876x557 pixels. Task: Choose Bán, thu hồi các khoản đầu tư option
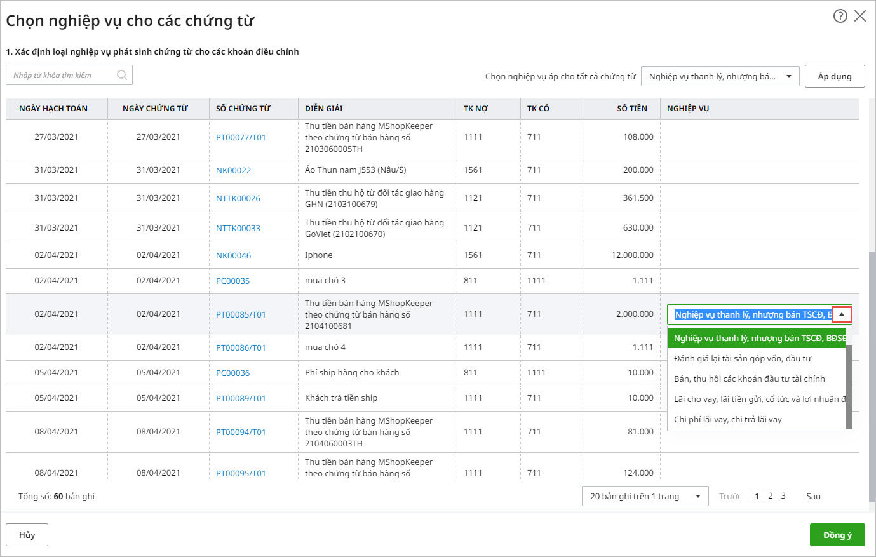point(749,379)
